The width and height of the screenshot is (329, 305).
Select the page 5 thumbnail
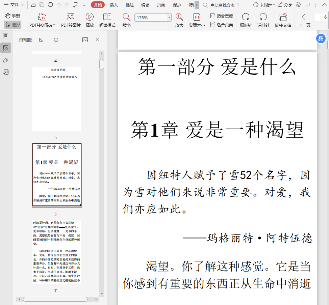pyautogui.click(x=57, y=99)
